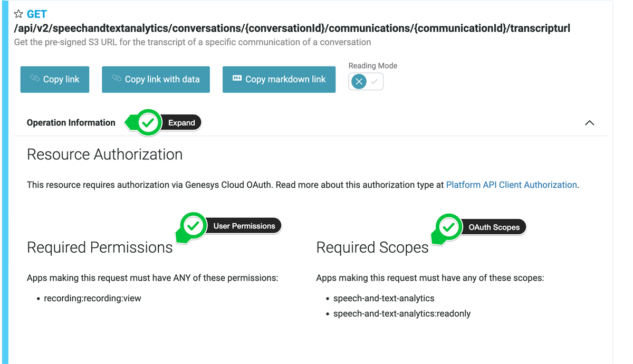Click the Expand badge on Operation Information
Screen dimensions: 633x364
pos(182,122)
